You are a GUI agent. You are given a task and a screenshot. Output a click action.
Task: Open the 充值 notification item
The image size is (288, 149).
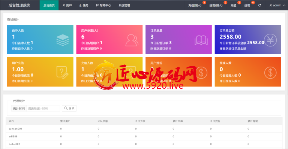tap(234, 5)
